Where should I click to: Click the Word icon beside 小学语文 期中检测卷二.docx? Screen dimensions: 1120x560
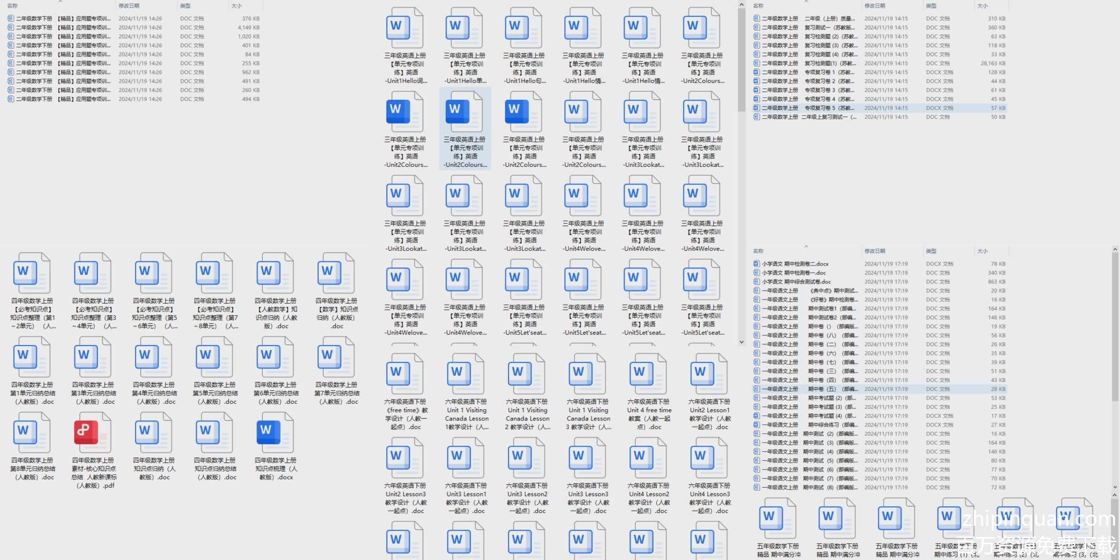coord(757,264)
